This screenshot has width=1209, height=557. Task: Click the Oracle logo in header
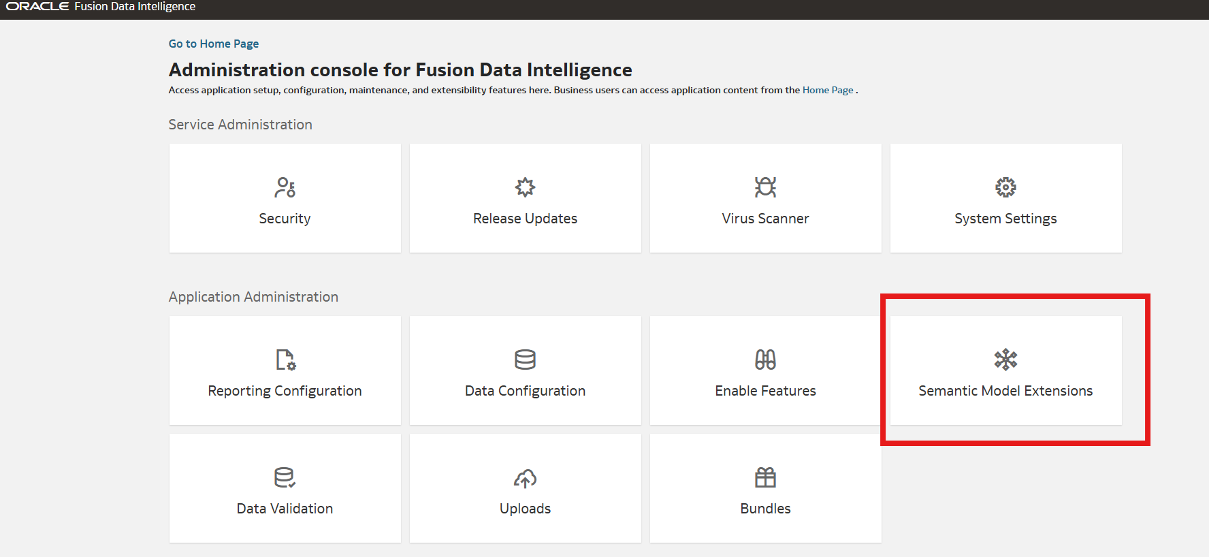[37, 7]
